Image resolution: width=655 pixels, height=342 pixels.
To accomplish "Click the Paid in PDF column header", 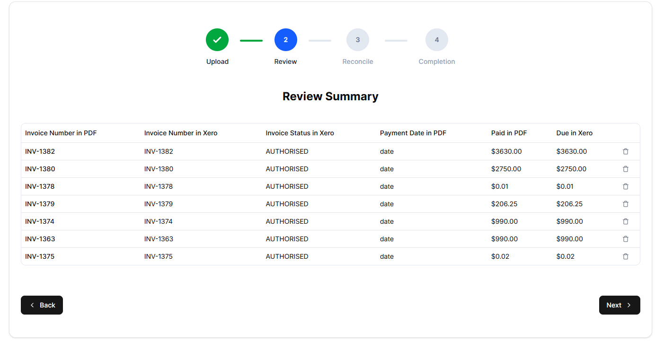I will pyautogui.click(x=509, y=133).
